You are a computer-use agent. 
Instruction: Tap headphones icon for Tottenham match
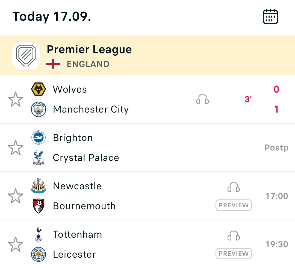click(x=234, y=236)
